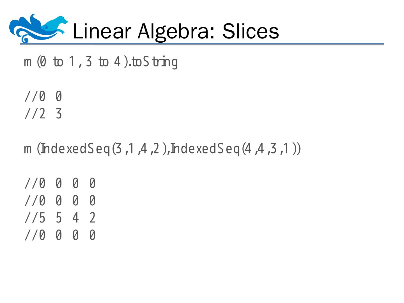Click the "toString" method call
Viewport: 404px width, 303px height.
click(154, 62)
